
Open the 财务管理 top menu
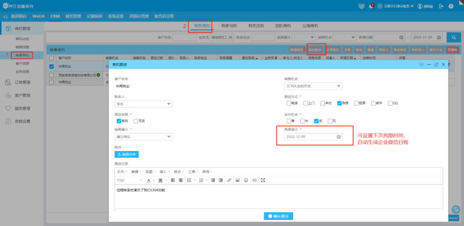pyautogui.click(x=73, y=17)
